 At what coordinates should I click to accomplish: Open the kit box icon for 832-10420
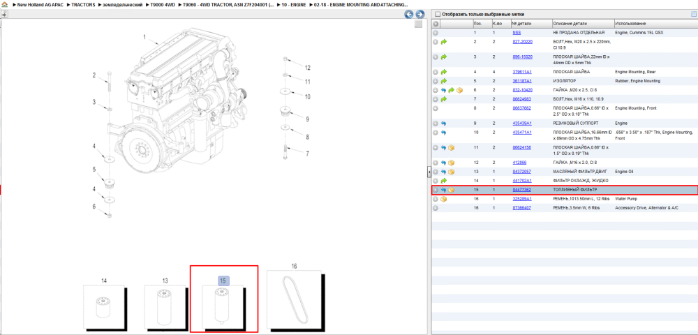click(459, 90)
